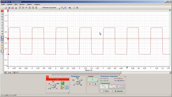
Task: Click the '5 мс' timebase value field
Action: point(10,72)
